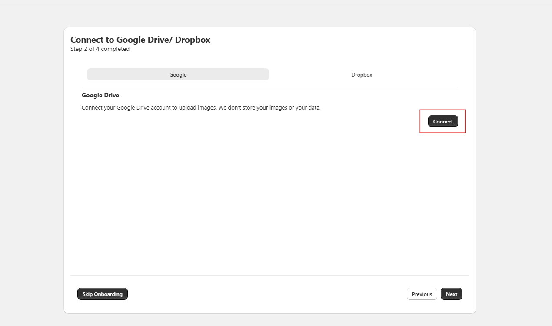Viewport: 552px width, 326px height.
Task: Open the Dropbox connection options
Action: (362, 74)
